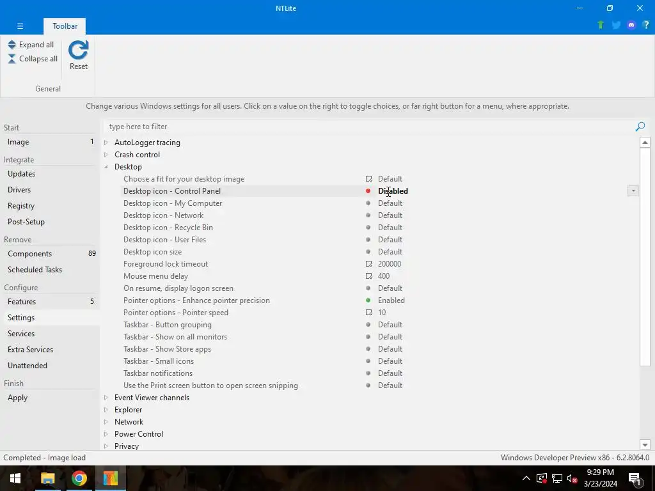Expand Explorer node
The height and width of the screenshot is (491, 655).
coord(106,410)
